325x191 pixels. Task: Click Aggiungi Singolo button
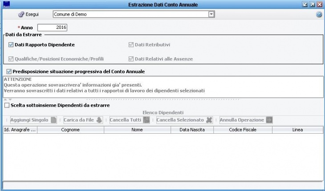point(33,120)
